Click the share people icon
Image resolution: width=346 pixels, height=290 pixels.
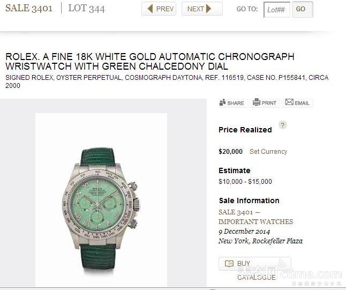(x=222, y=102)
